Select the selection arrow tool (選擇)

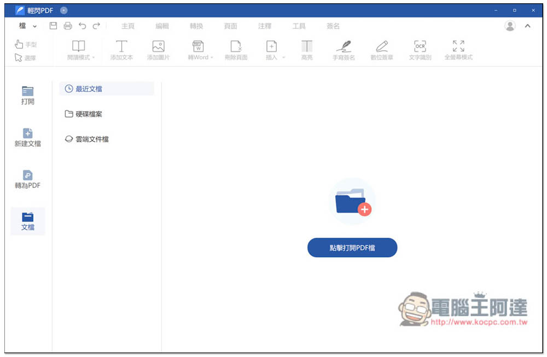click(25, 57)
